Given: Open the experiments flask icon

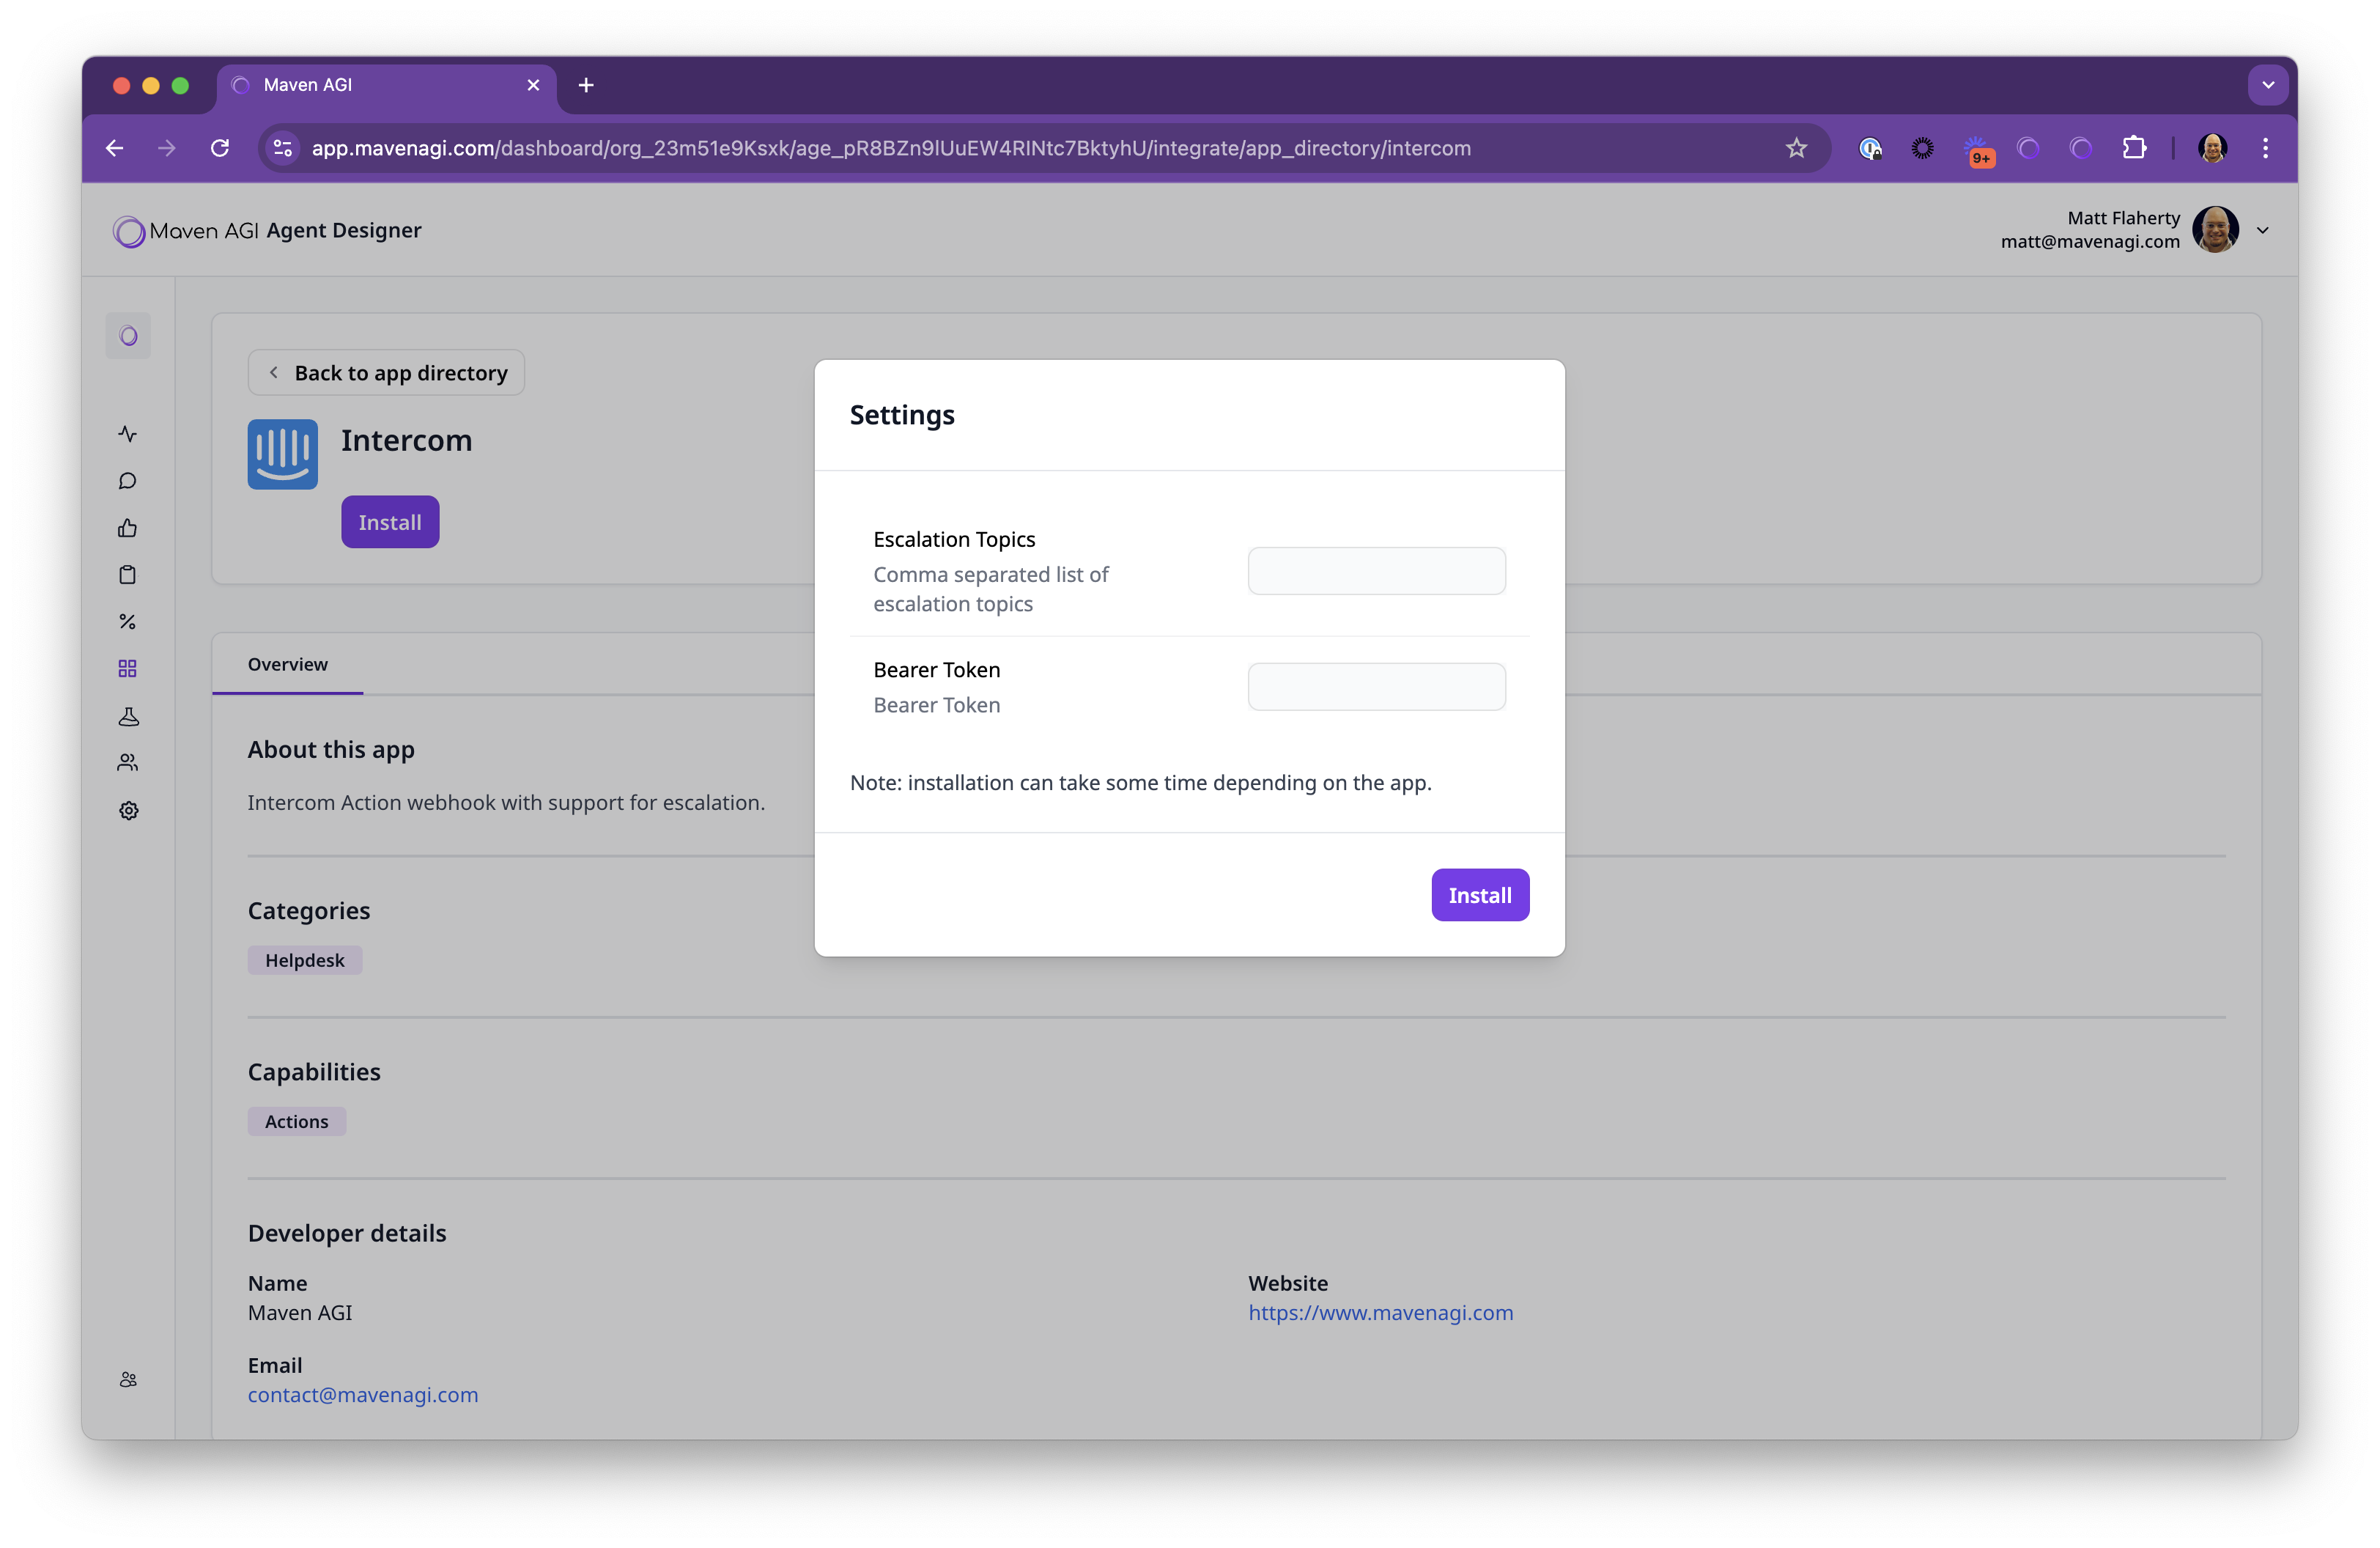Looking at the screenshot, I should coord(128,716).
